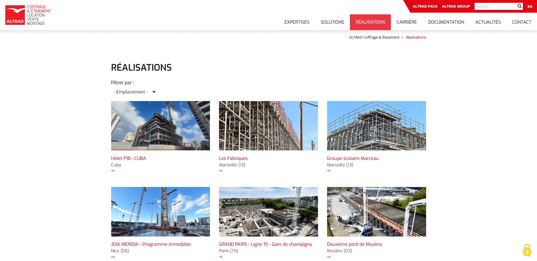This screenshot has height=261, width=537.
Task: Open the Documentation menu item
Action: coord(446,22)
